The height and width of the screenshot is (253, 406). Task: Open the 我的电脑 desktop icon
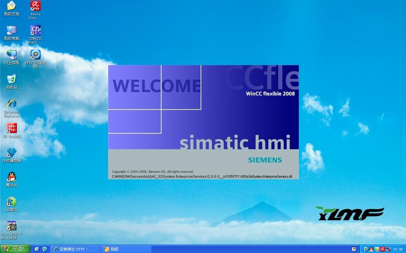pos(11,33)
